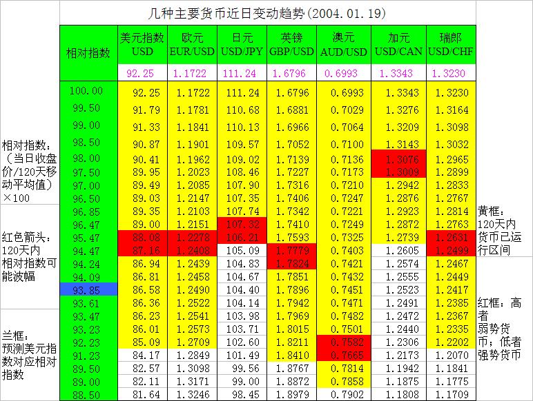Select the red 0.7665 Aussie dollar cell

click(344, 355)
